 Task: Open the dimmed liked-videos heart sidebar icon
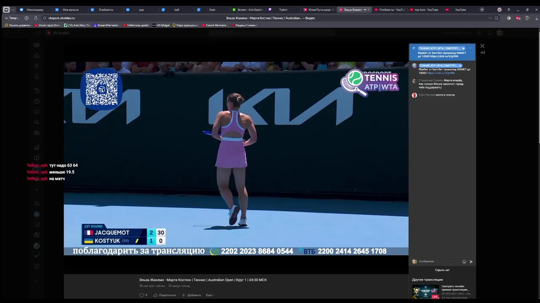point(37,112)
